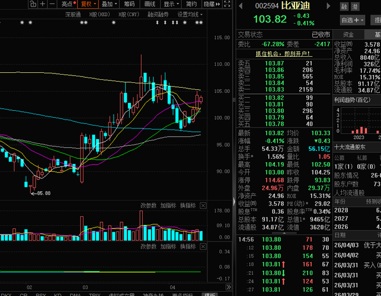Screen dimensions: 381x296
Task: Collapse the right quote panel arrow
Action: coord(234,201)
